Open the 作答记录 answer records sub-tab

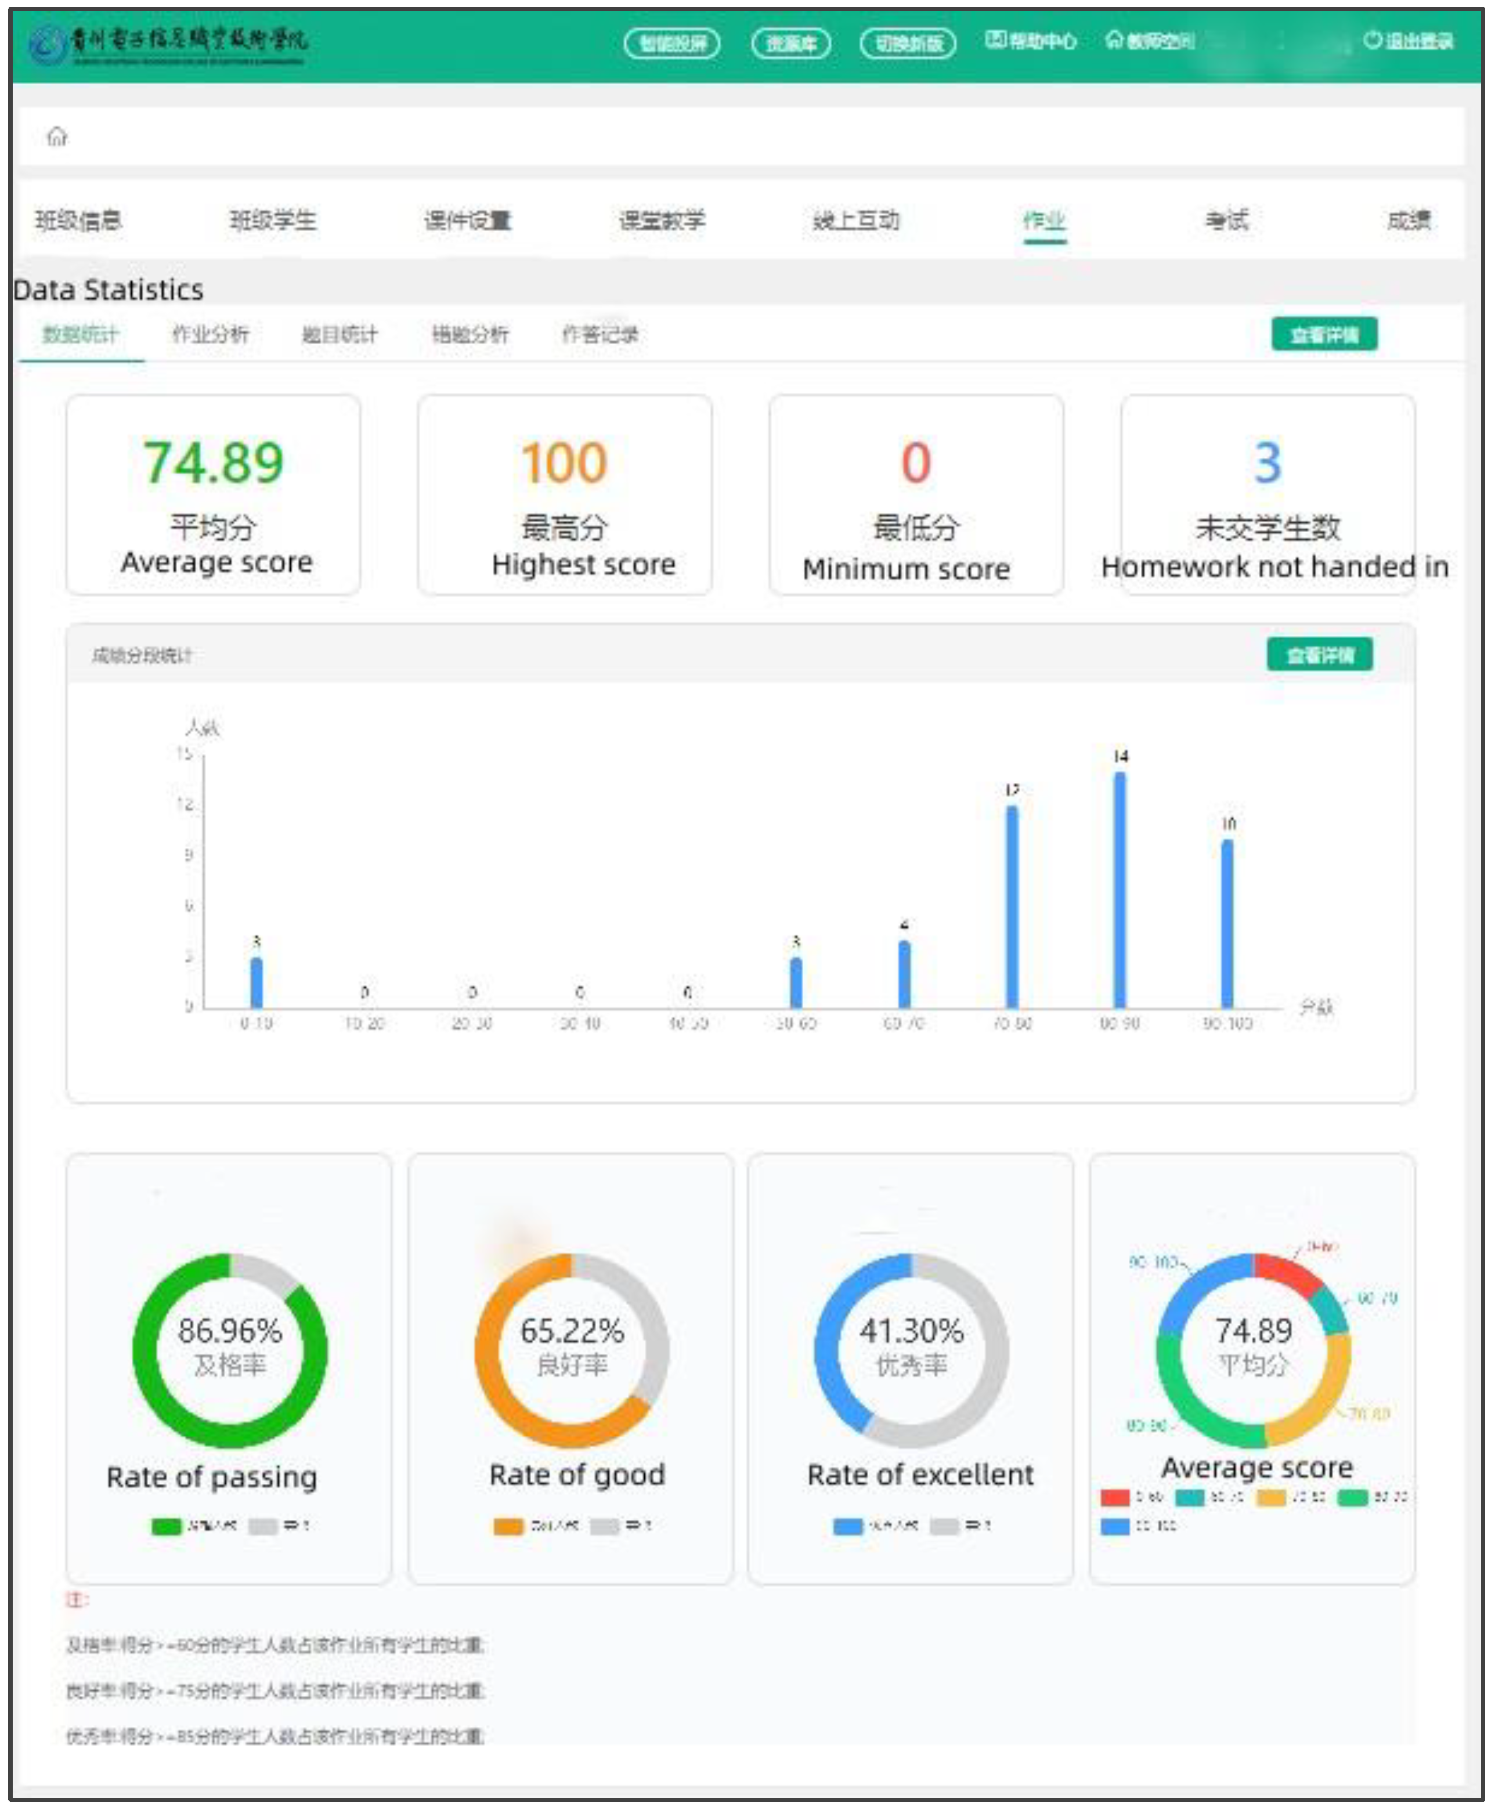pos(600,334)
